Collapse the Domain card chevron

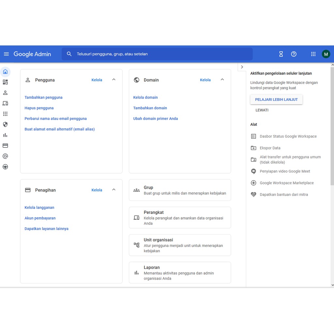222,79
